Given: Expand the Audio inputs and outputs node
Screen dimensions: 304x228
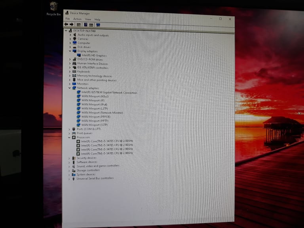Looking at the screenshot, I should (70, 35).
